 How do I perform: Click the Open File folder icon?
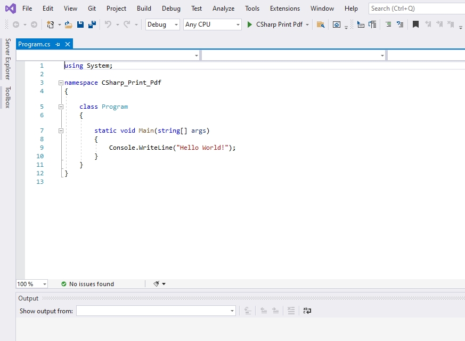point(69,25)
